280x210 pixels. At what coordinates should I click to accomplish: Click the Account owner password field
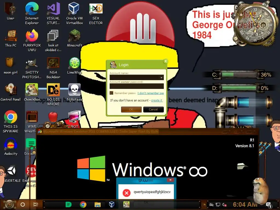(137, 86)
